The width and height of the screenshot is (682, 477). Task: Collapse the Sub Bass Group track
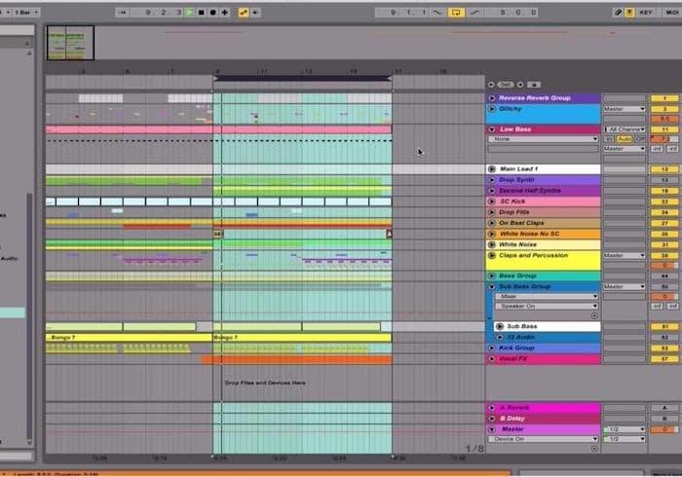(491, 287)
